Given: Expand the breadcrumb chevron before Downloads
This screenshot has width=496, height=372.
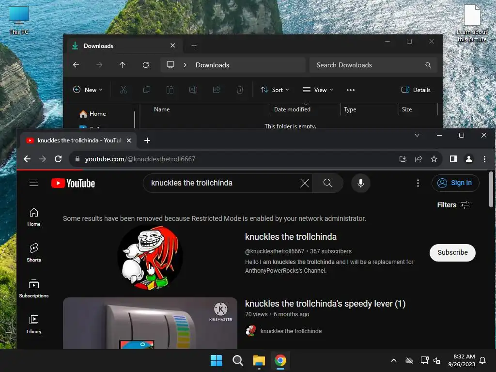Looking at the screenshot, I should pos(185,65).
